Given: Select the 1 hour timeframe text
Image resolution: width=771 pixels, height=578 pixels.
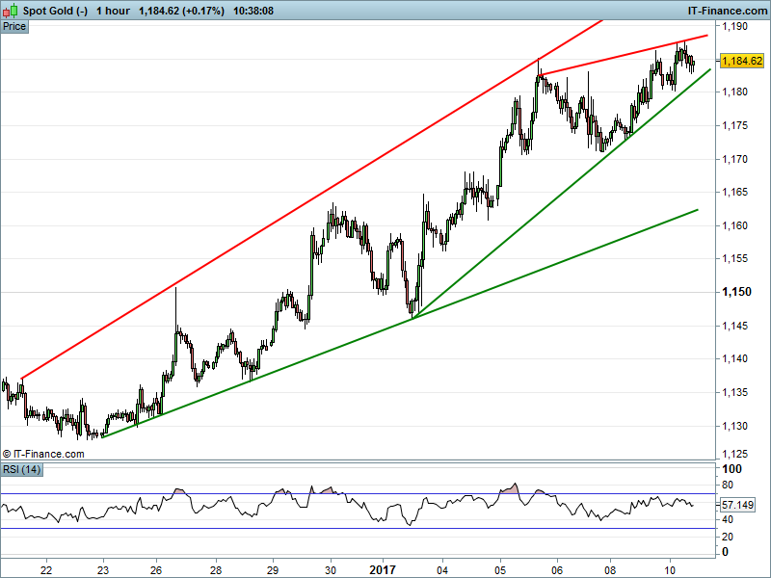Looking at the screenshot, I should (x=113, y=11).
